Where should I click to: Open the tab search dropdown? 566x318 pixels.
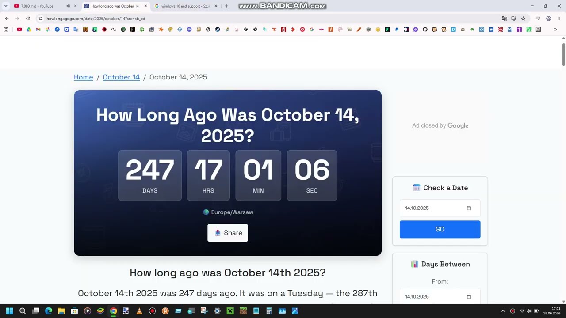(x=6, y=6)
